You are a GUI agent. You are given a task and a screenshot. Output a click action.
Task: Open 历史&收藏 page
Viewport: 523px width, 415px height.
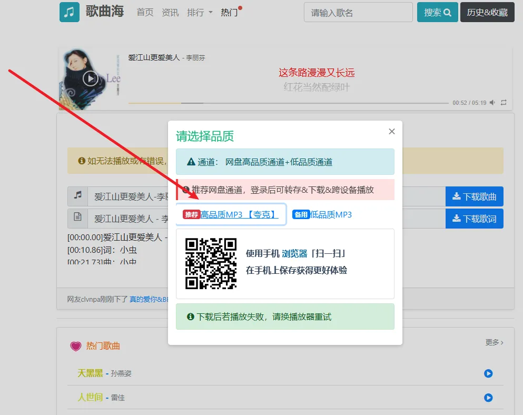487,12
